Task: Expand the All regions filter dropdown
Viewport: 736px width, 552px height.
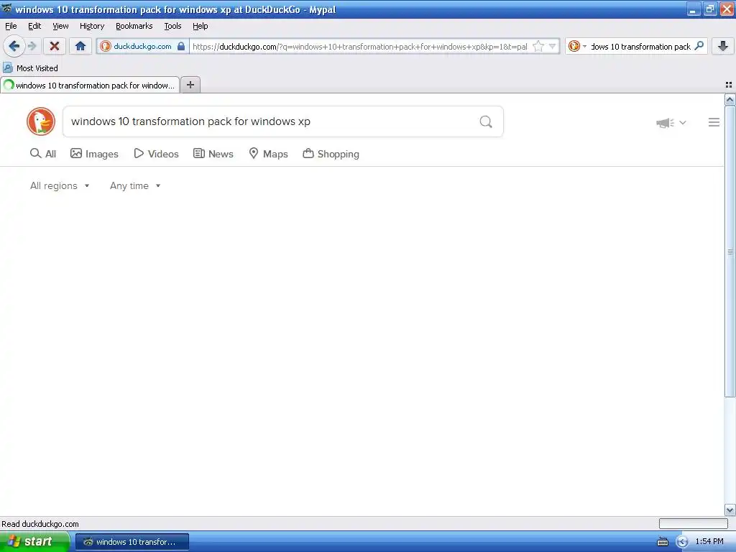Action: 60,186
